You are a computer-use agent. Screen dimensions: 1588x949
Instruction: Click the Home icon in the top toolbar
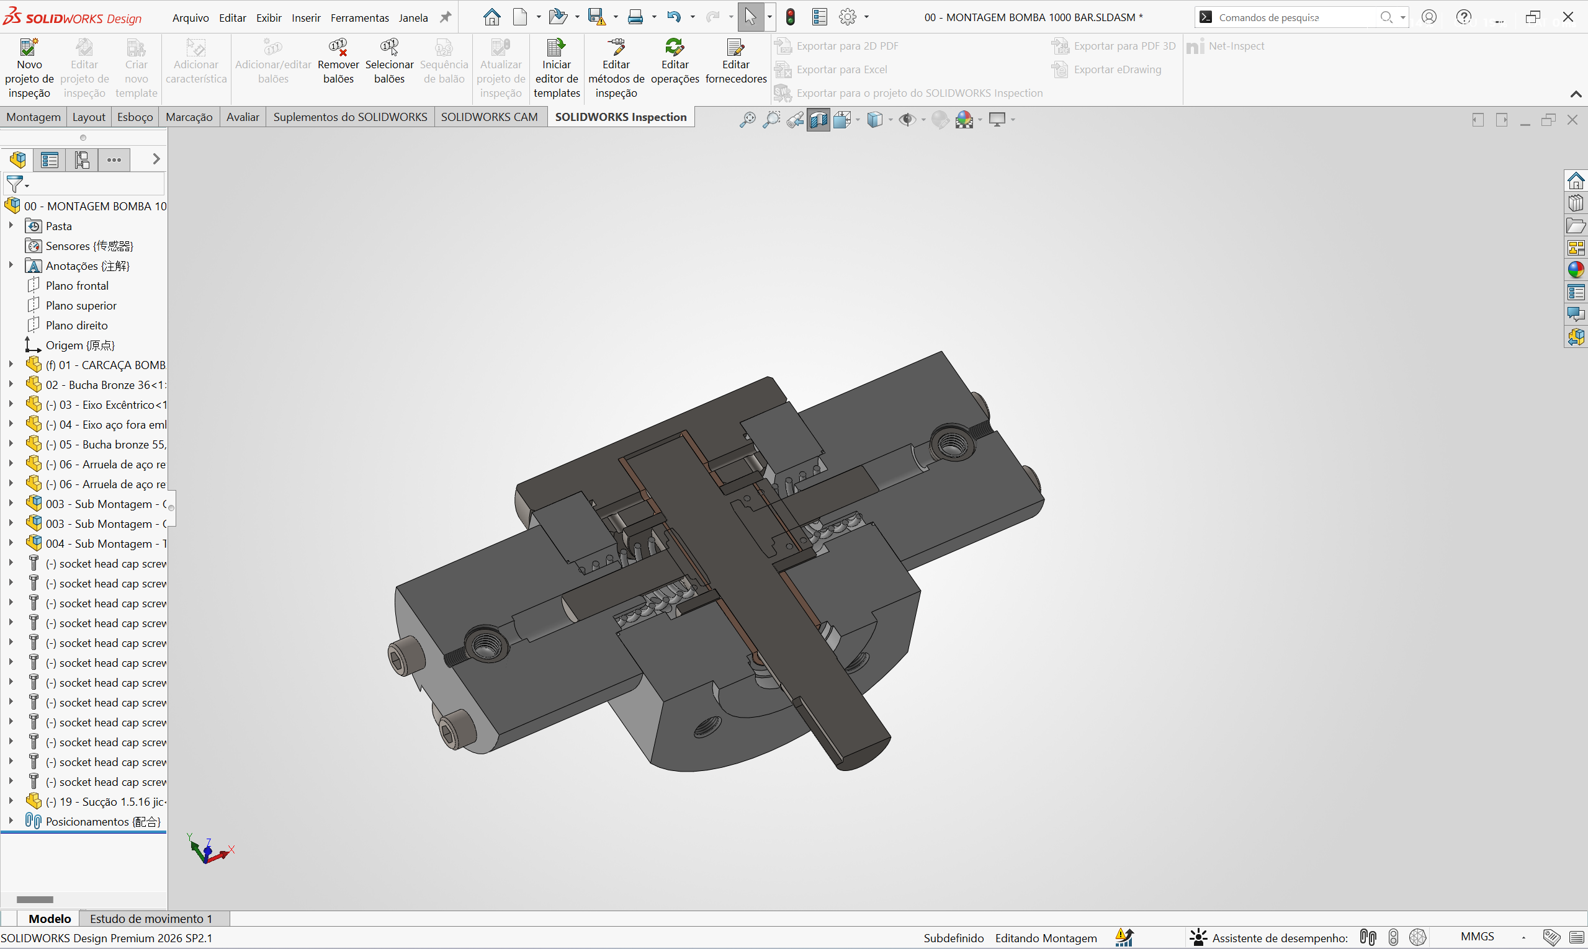pos(491,17)
